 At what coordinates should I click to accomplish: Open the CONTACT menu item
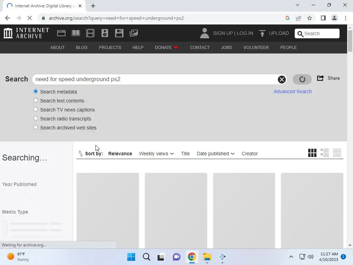(200, 48)
